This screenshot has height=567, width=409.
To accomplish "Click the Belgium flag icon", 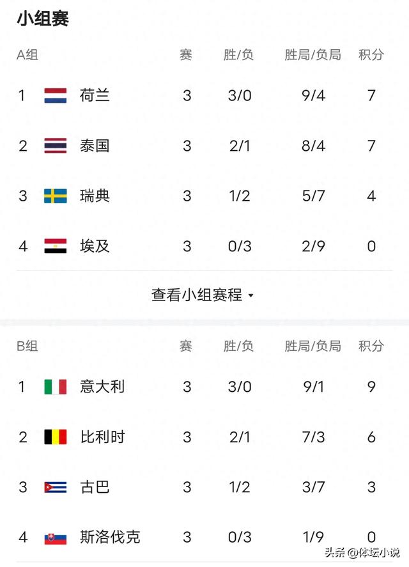I will point(56,437).
